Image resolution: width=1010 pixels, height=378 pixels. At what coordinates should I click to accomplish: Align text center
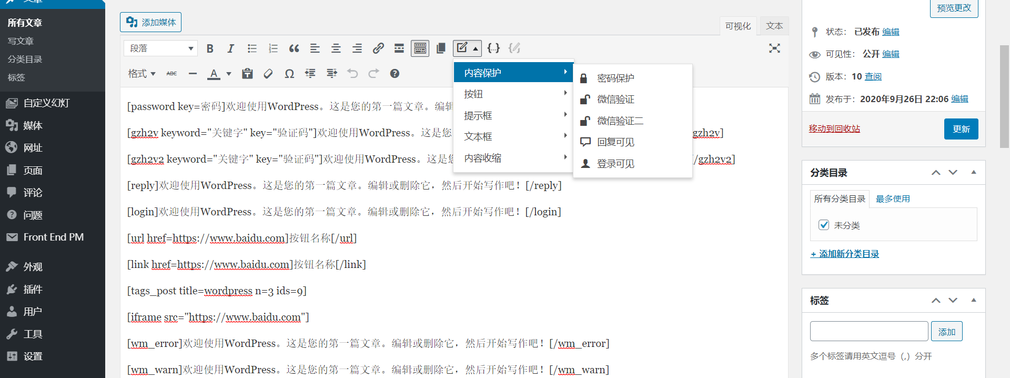click(336, 48)
